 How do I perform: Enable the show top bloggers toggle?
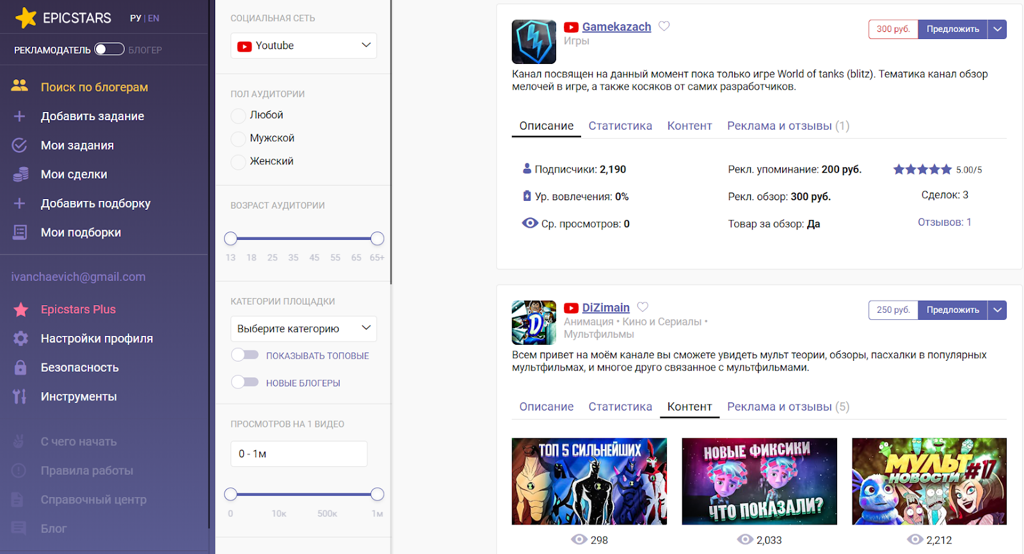point(245,355)
